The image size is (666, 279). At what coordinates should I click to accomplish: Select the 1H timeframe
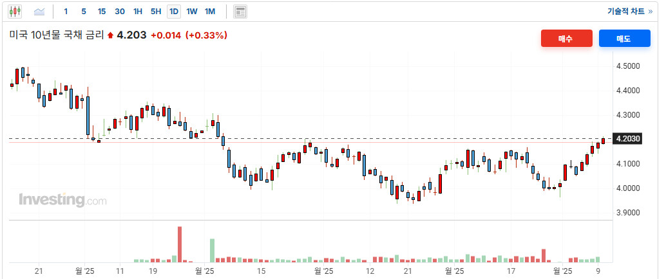click(138, 12)
